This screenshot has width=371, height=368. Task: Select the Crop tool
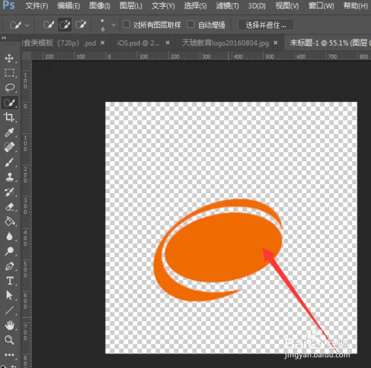pyautogui.click(x=9, y=117)
